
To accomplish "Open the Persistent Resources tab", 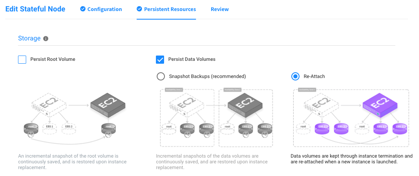I will coord(170,9).
